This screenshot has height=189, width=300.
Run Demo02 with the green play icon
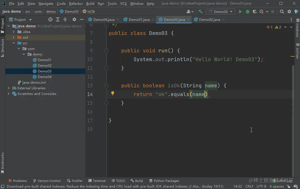coord(240,12)
